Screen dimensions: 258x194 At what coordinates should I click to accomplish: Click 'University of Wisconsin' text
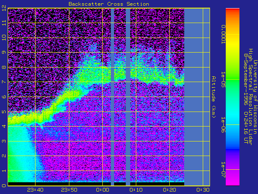[x=255, y=97]
